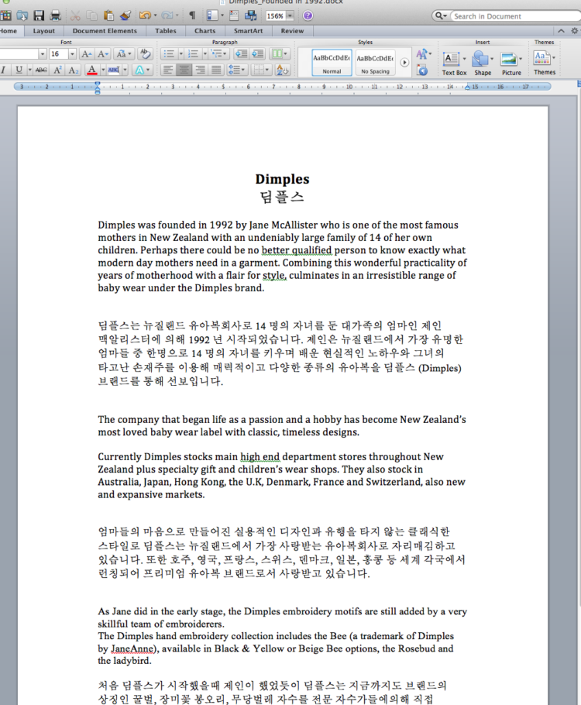
Task: Open the font name dropdown arrow
Action: [x=43, y=54]
